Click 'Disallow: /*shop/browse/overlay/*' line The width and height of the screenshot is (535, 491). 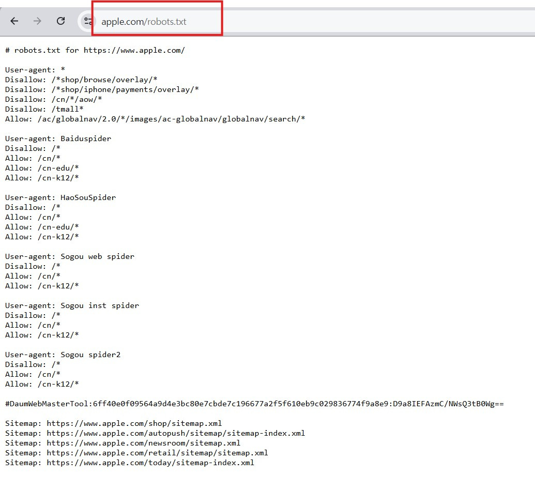[x=81, y=80]
